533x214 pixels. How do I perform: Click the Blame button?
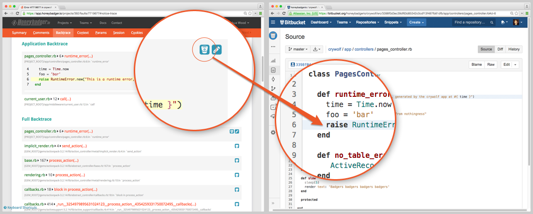[476, 64]
